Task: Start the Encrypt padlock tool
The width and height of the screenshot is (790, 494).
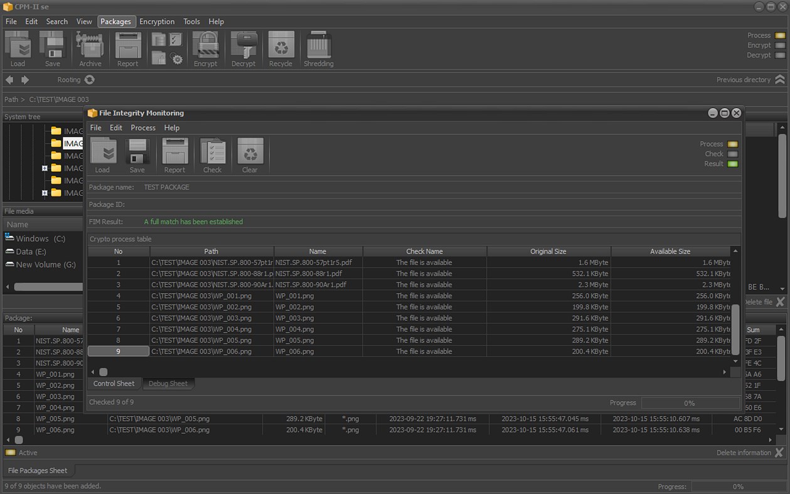Action: (206, 49)
